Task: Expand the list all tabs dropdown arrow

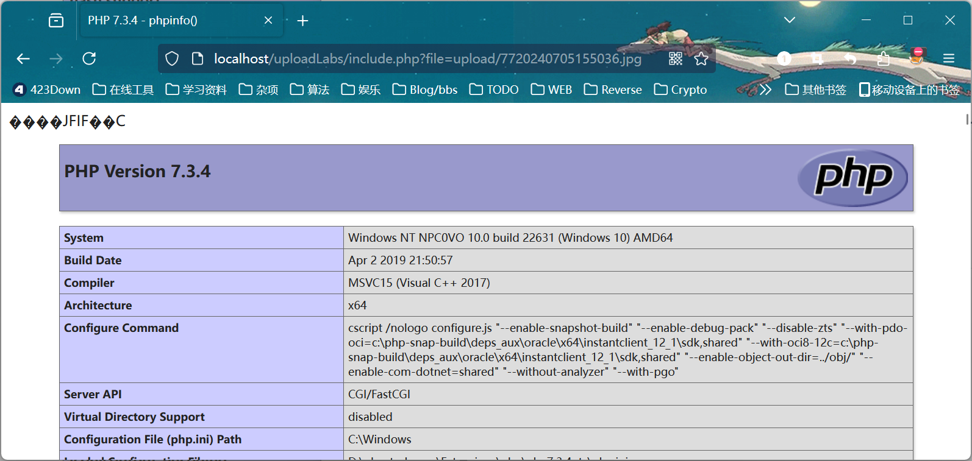Action: [x=789, y=20]
